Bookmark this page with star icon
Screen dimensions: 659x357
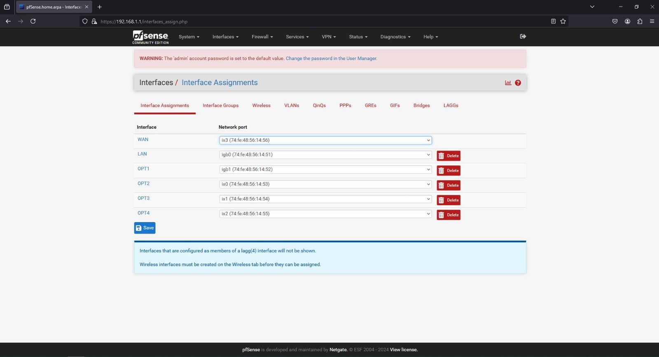tap(563, 21)
